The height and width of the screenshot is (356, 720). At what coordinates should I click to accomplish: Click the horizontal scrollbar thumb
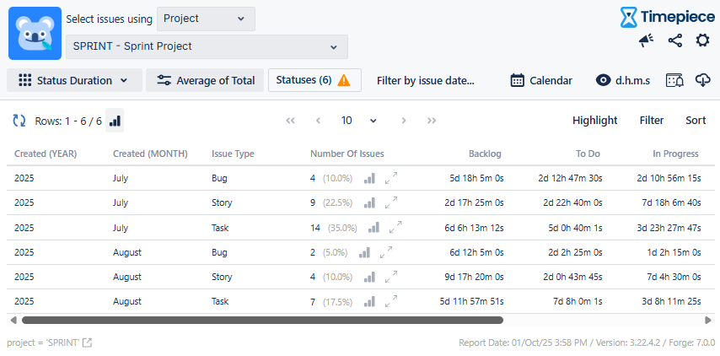(262, 321)
